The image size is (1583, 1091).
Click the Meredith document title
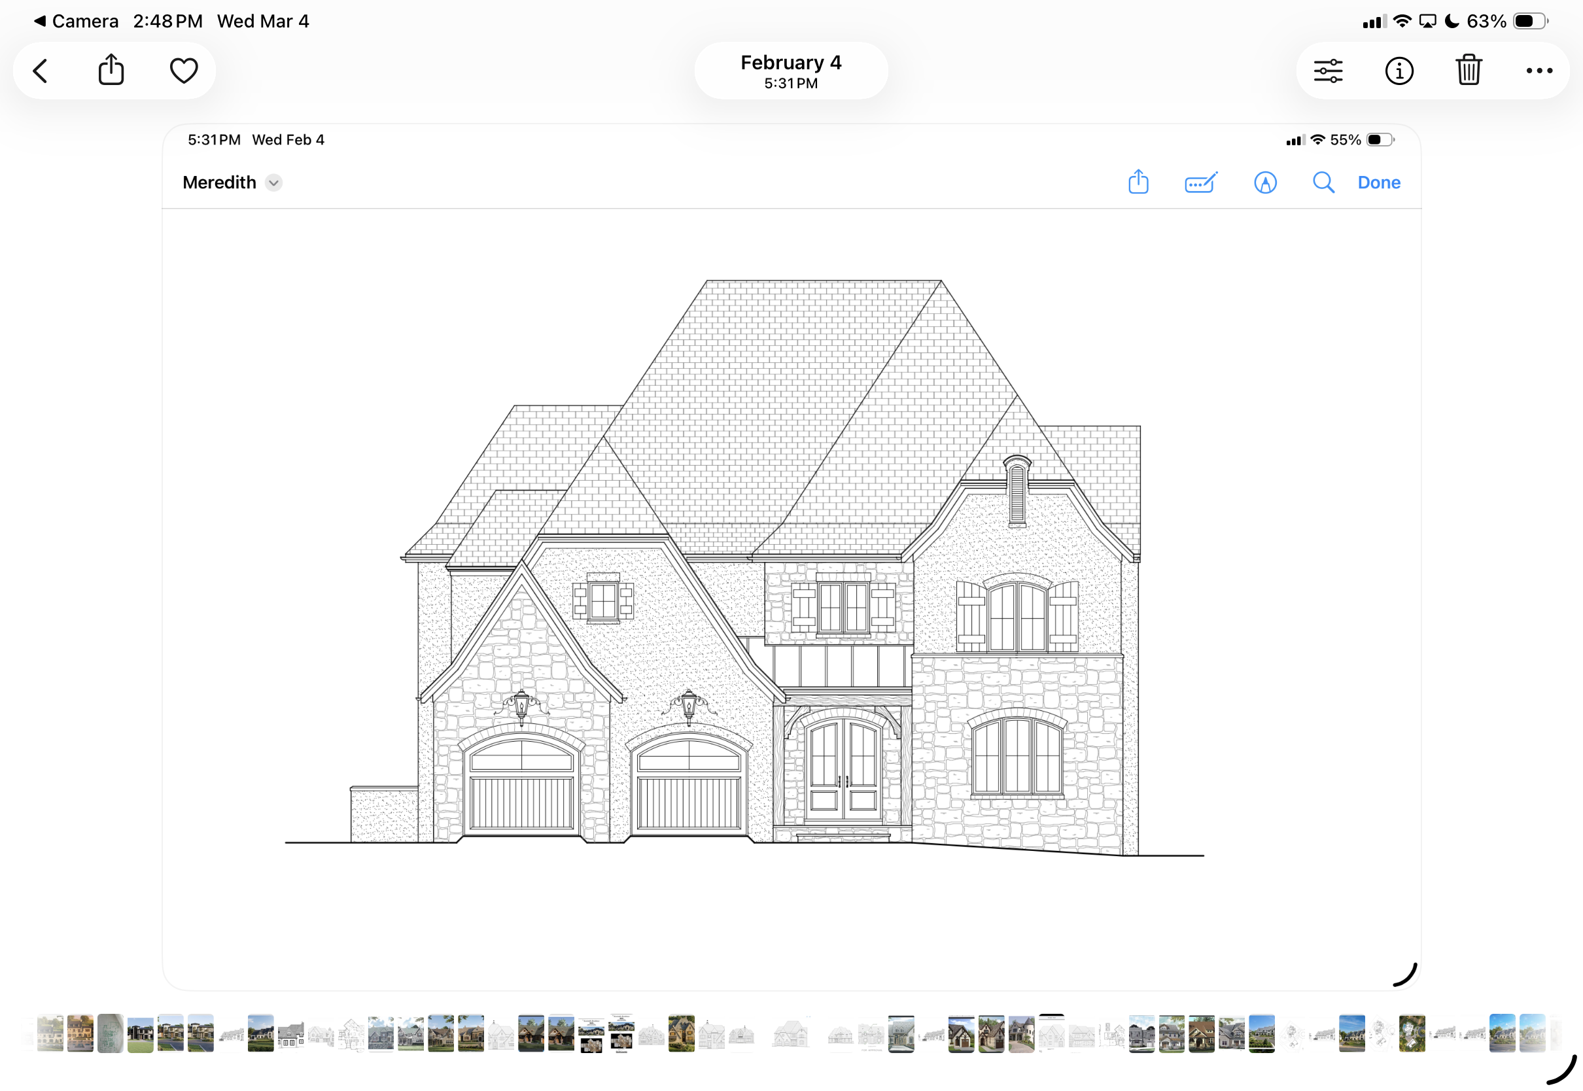pyautogui.click(x=219, y=182)
